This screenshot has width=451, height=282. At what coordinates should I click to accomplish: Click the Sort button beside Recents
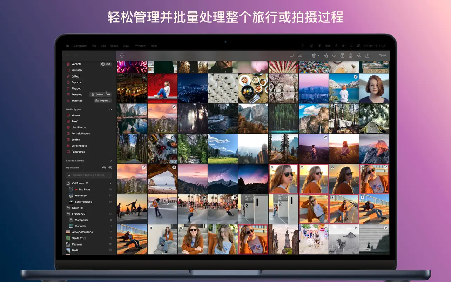tap(106, 64)
